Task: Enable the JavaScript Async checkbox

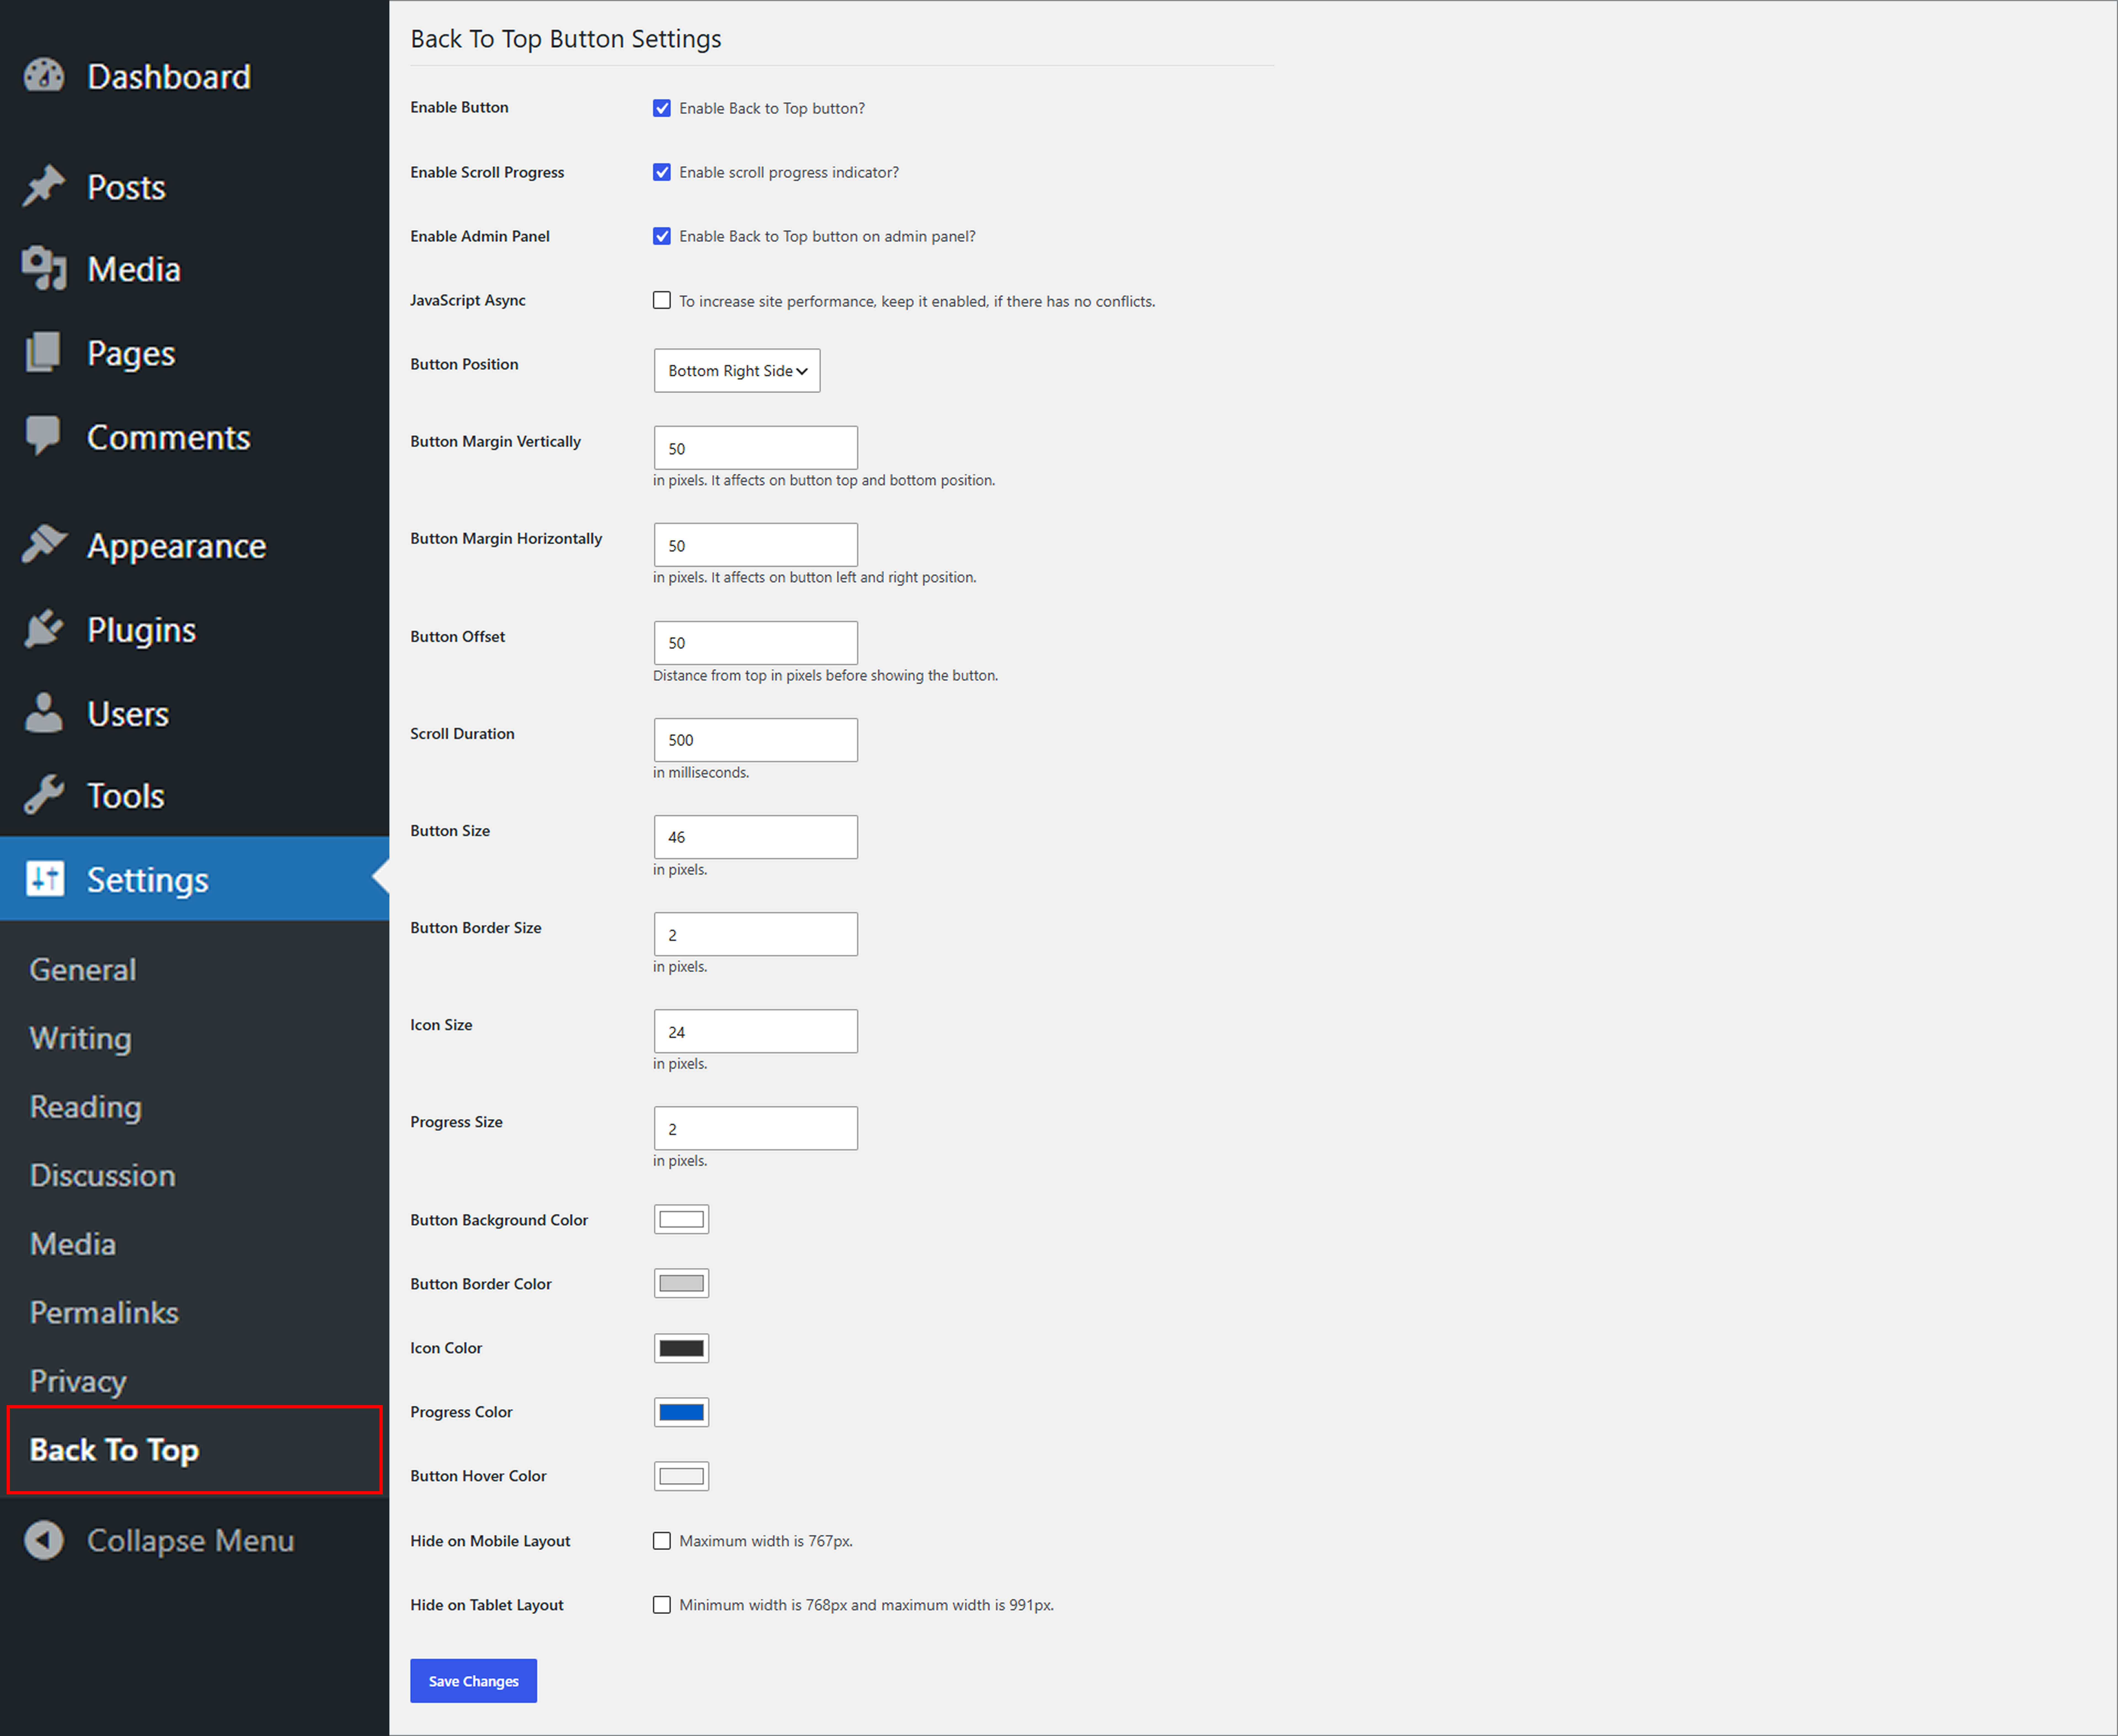Action: coord(662,300)
